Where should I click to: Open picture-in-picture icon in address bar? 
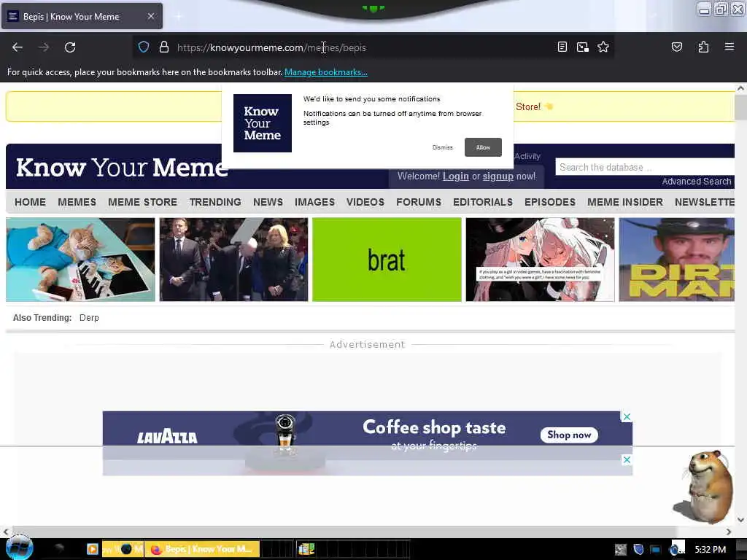click(583, 47)
